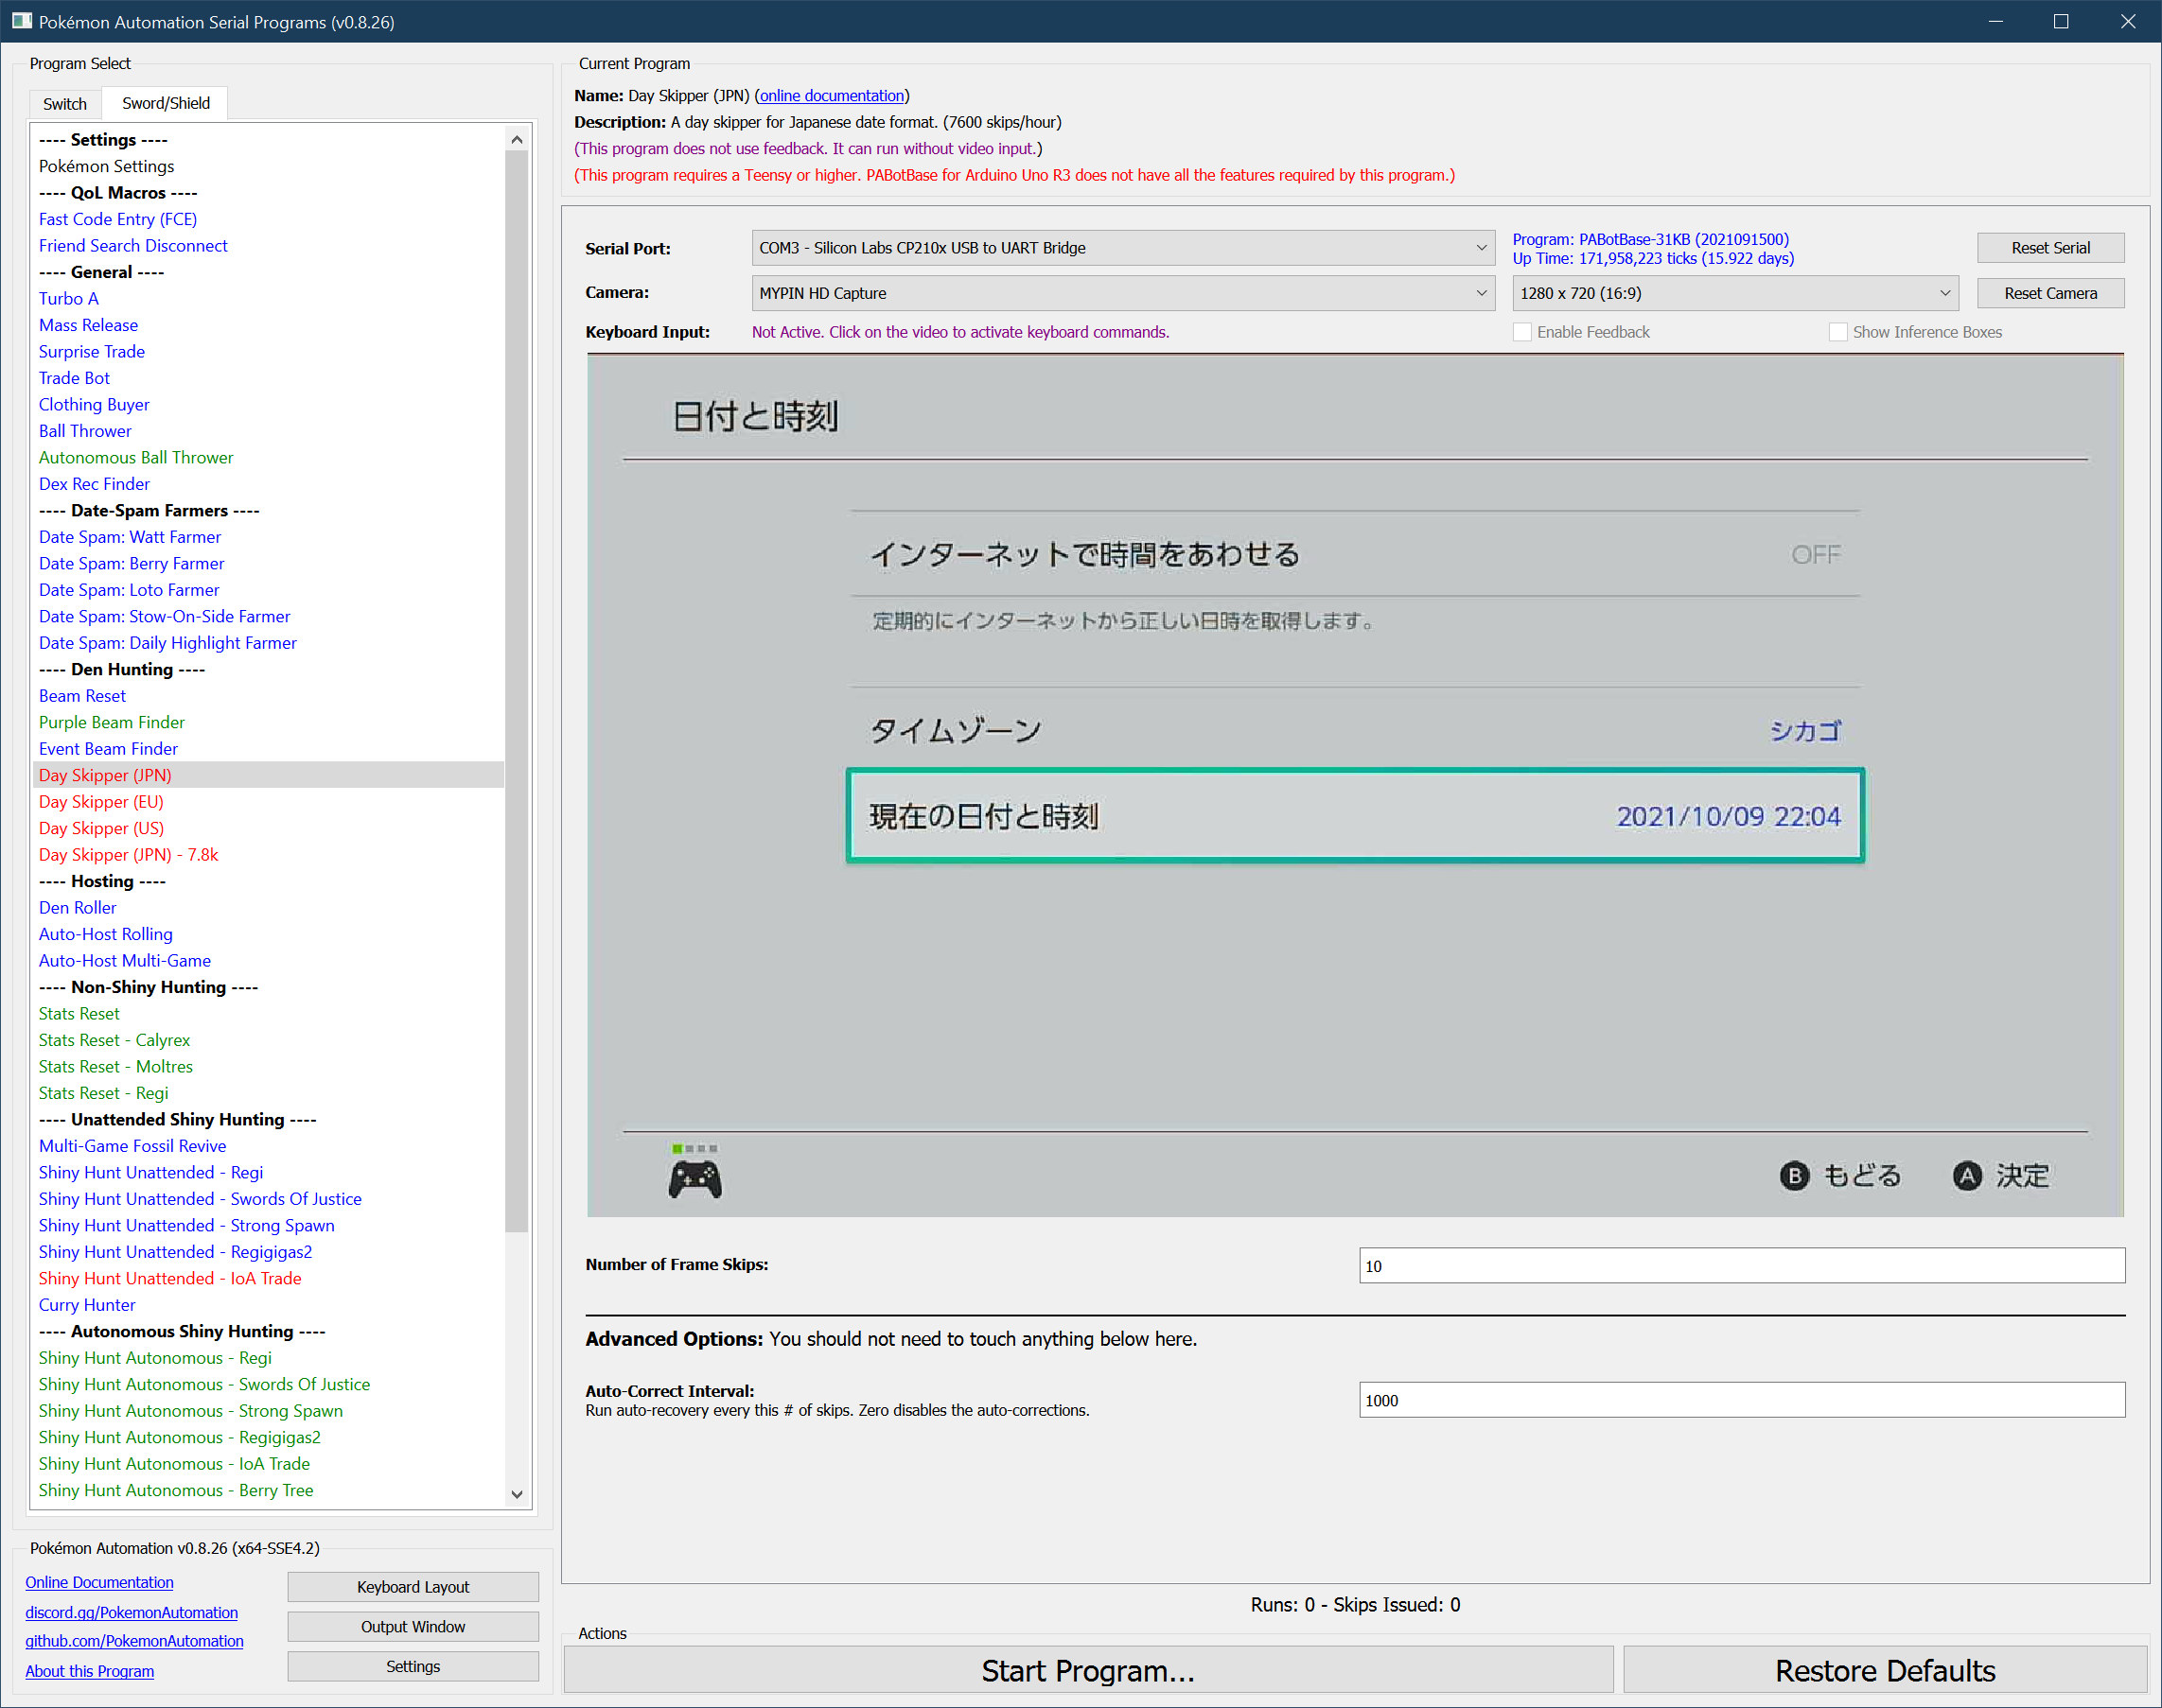Enable the Enable Feedback checkbox

[1521, 332]
